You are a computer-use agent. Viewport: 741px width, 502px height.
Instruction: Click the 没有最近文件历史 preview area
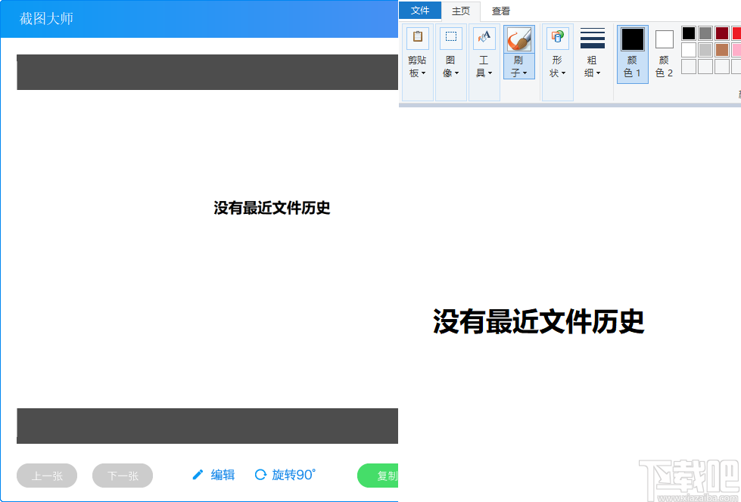pyautogui.click(x=272, y=208)
